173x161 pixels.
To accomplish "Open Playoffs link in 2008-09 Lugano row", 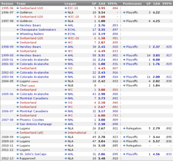I will coord(132,137).
